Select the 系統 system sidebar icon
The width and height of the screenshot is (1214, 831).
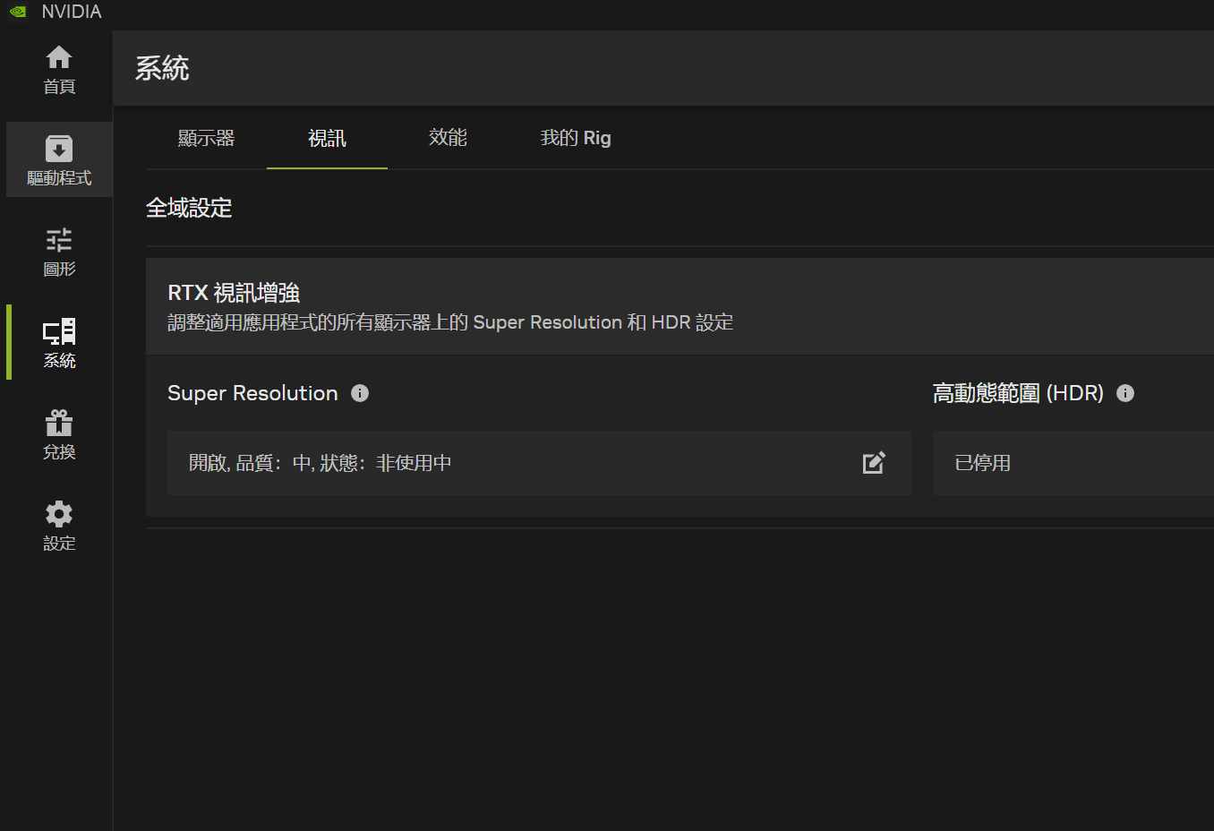[x=59, y=343]
